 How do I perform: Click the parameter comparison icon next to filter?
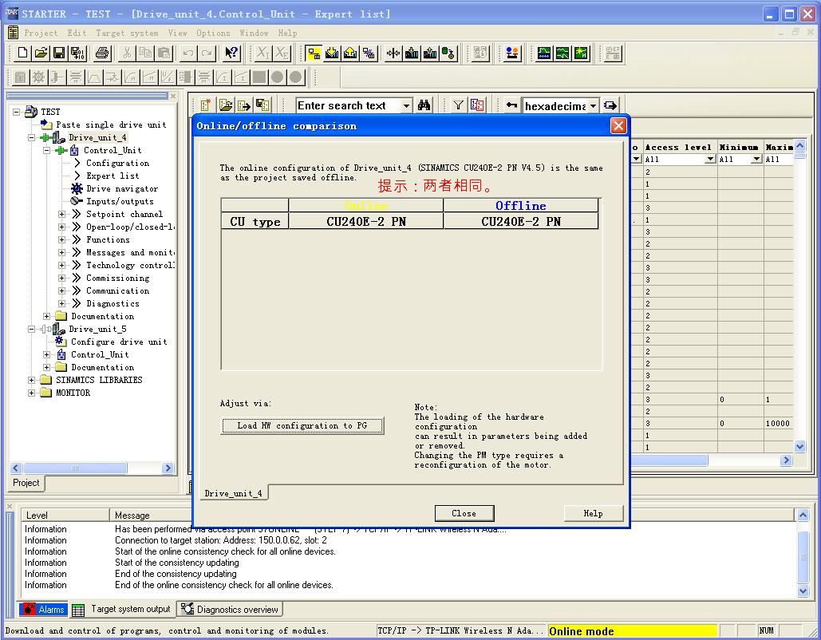(477, 105)
